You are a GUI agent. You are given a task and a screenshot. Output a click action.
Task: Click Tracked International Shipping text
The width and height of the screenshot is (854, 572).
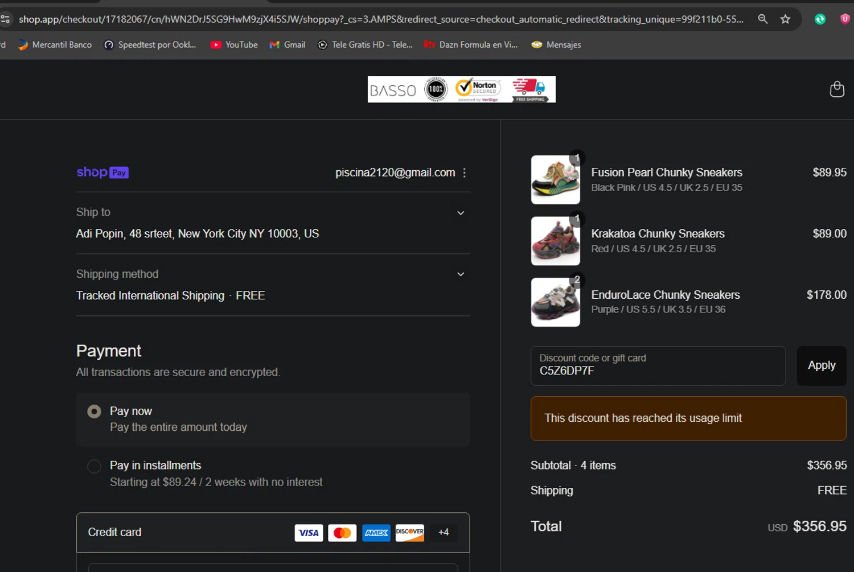pyautogui.click(x=150, y=295)
